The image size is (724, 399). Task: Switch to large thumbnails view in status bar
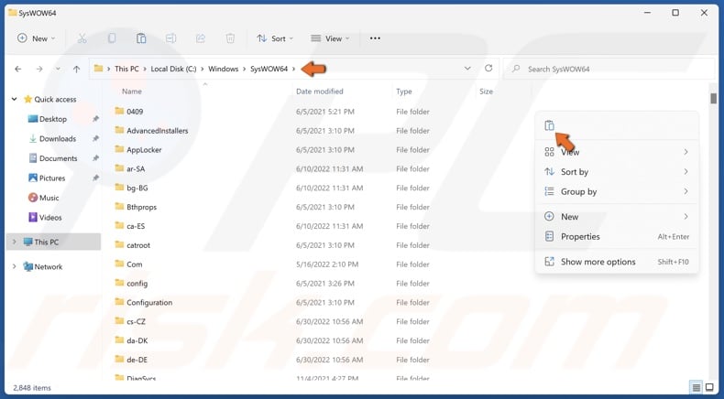tap(709, 387)
